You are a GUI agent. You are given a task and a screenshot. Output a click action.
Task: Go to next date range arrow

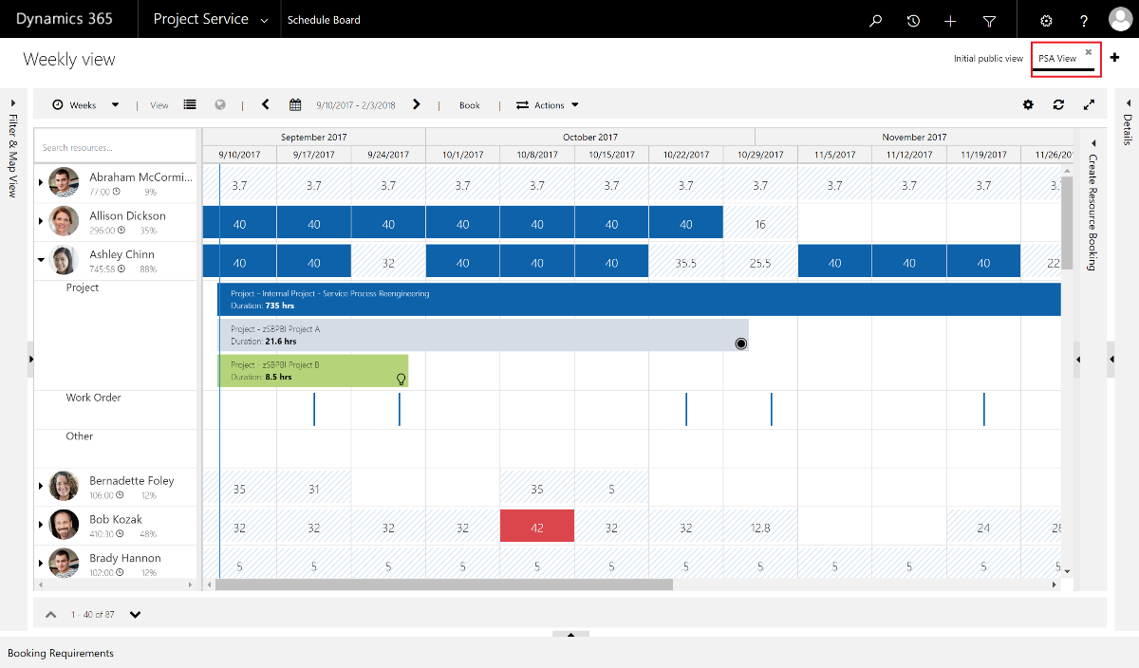point(417,104)
